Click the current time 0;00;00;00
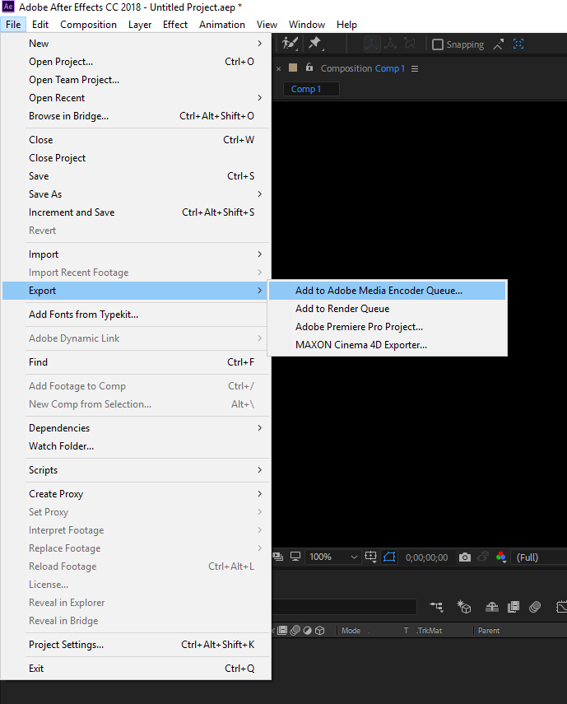The height and width of the screenshot is (704, 567). click(x=426, y=557)
